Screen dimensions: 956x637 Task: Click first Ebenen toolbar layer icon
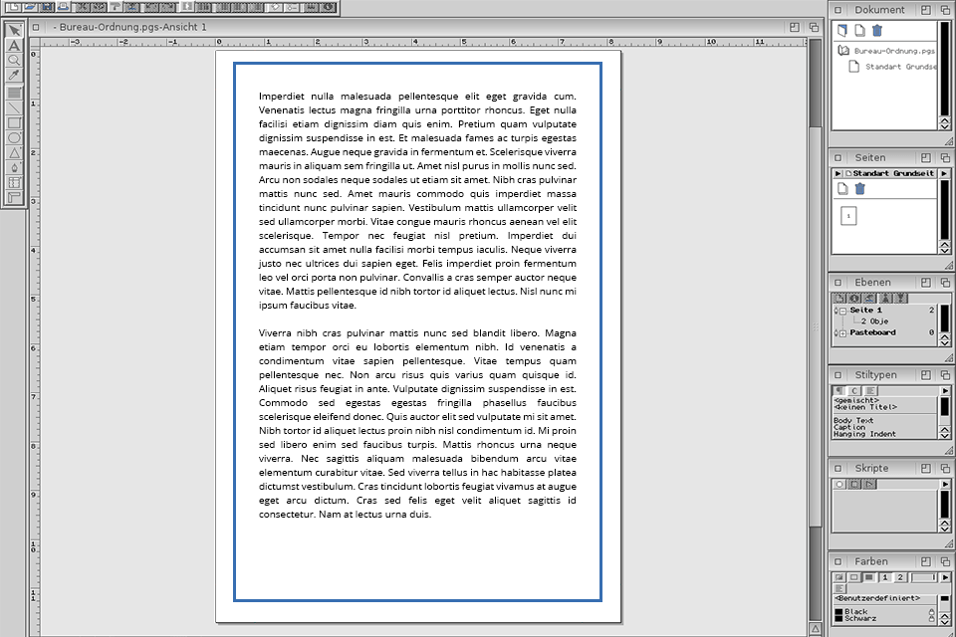[x=839, y=298]
